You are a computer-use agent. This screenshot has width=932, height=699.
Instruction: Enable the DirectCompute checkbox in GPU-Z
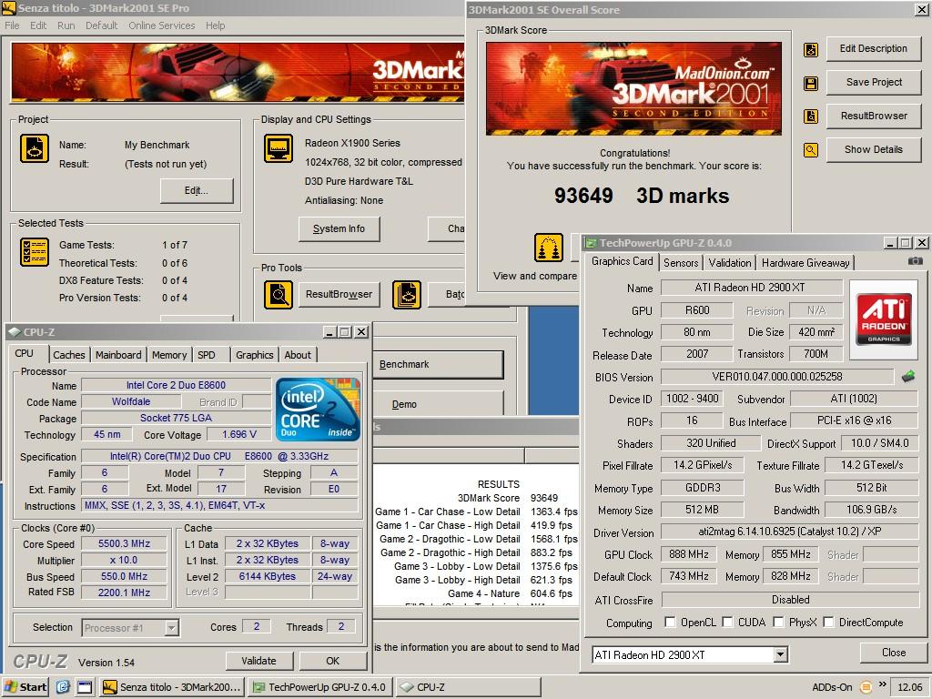pyautogui.click(x=828, y=622)
